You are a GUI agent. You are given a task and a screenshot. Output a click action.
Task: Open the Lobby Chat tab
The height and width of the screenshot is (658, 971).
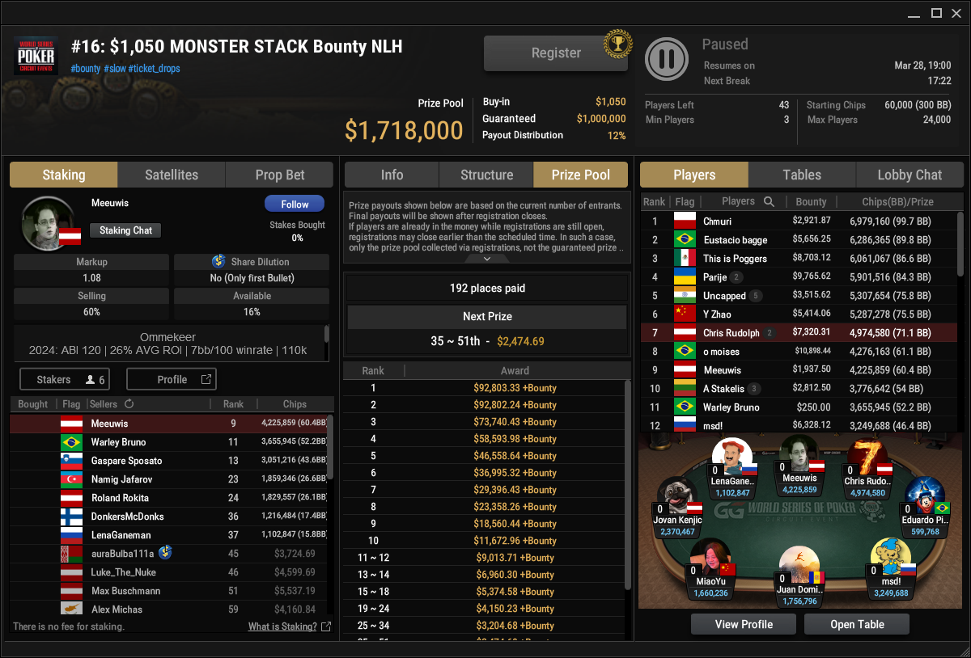(910, 175)
